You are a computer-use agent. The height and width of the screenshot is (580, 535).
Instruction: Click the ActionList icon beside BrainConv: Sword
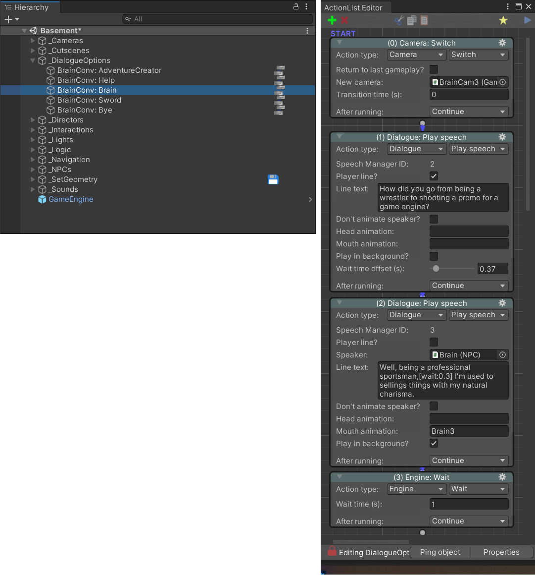pyautogui.click(x=280, y=100)
